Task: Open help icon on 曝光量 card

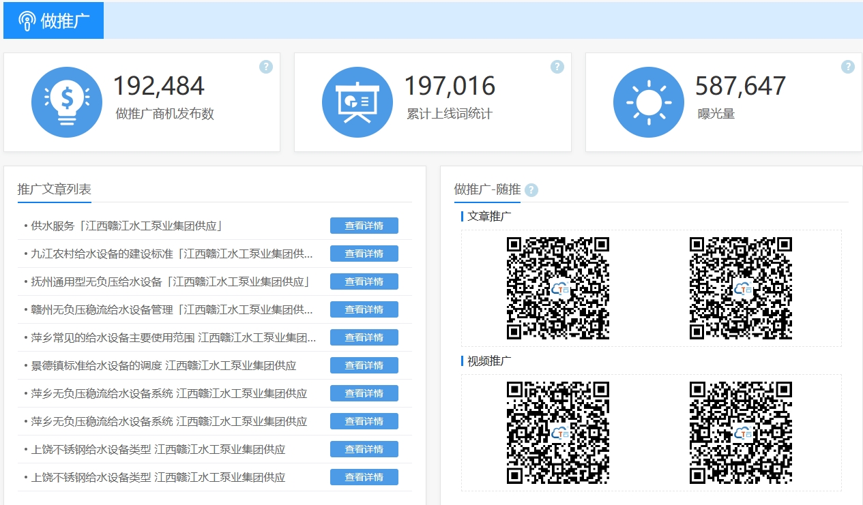Action: point(848,67)
